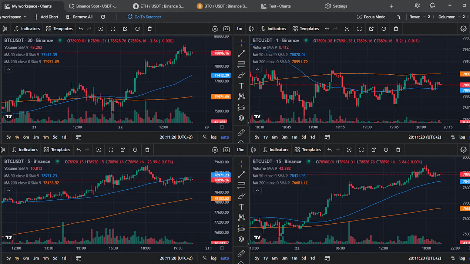Screen dimensions: 470x264
Task: Open candle chart type menu for BTCUSDT 30
Action: (x=5, y=28)
